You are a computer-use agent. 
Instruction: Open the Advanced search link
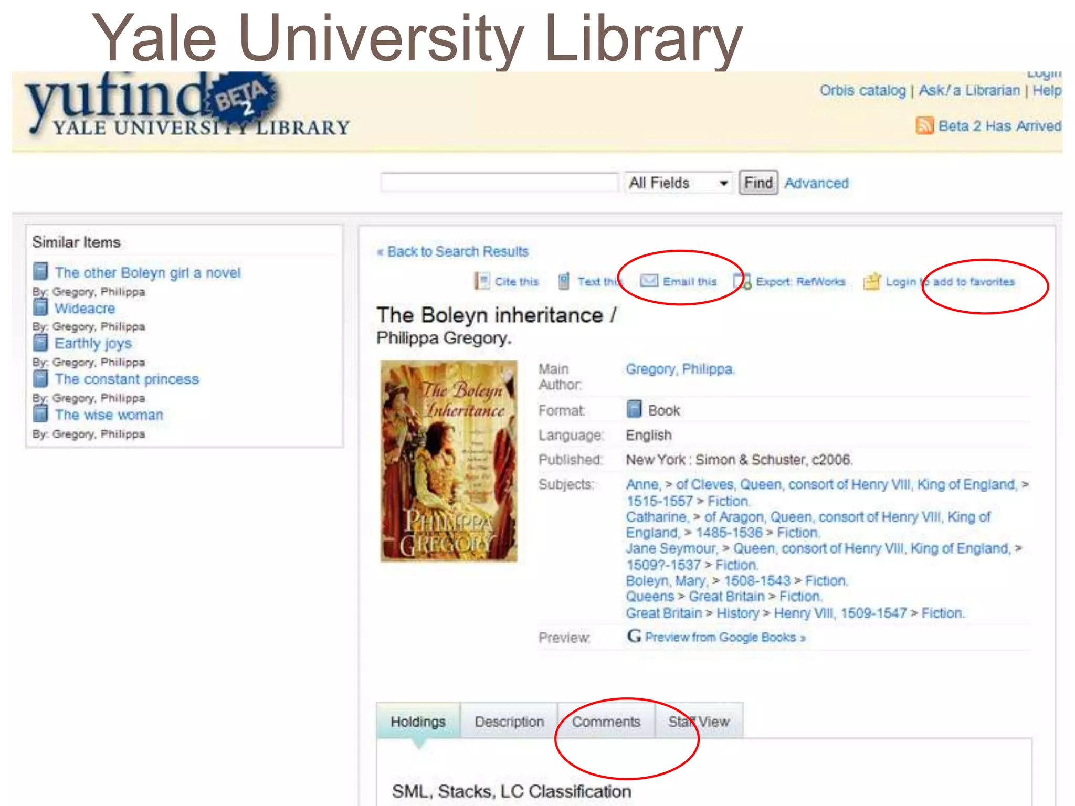tap(816, 183)
